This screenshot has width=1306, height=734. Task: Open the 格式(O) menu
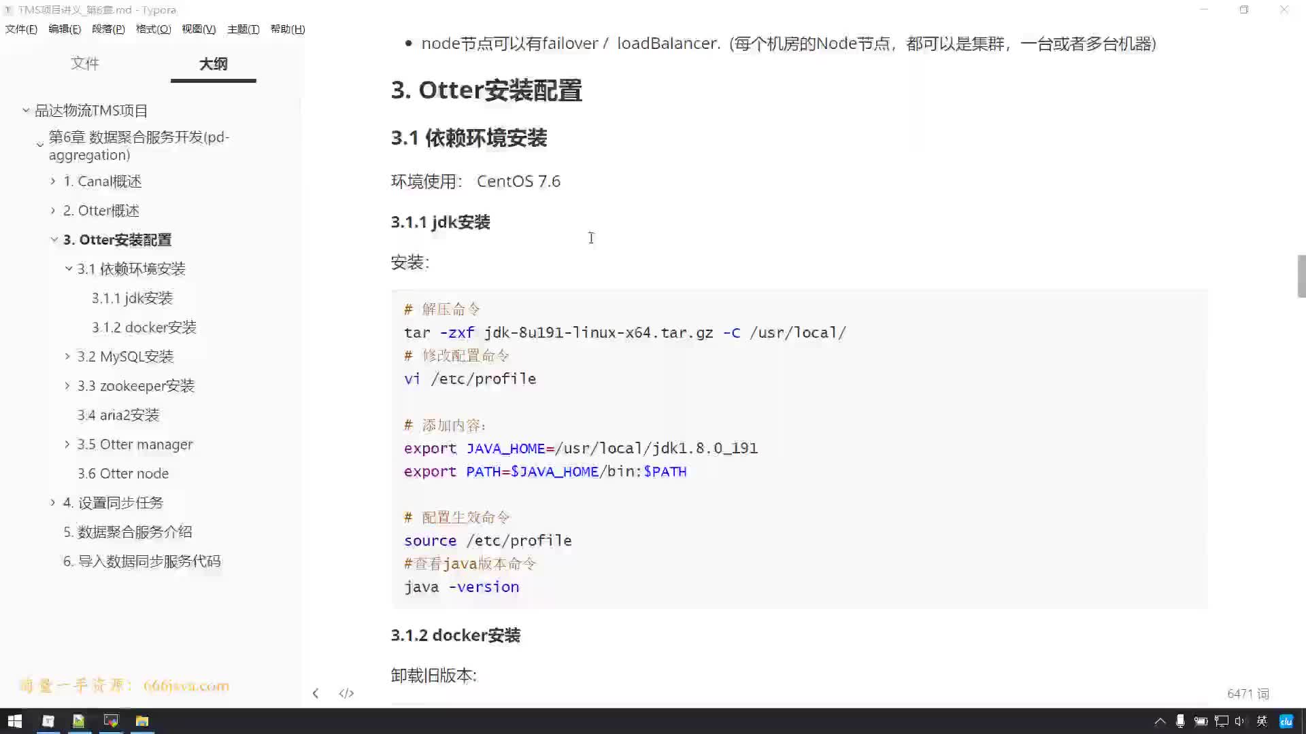(x=153, y=29)
